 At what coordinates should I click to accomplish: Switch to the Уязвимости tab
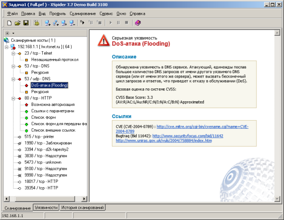point(46,208)
